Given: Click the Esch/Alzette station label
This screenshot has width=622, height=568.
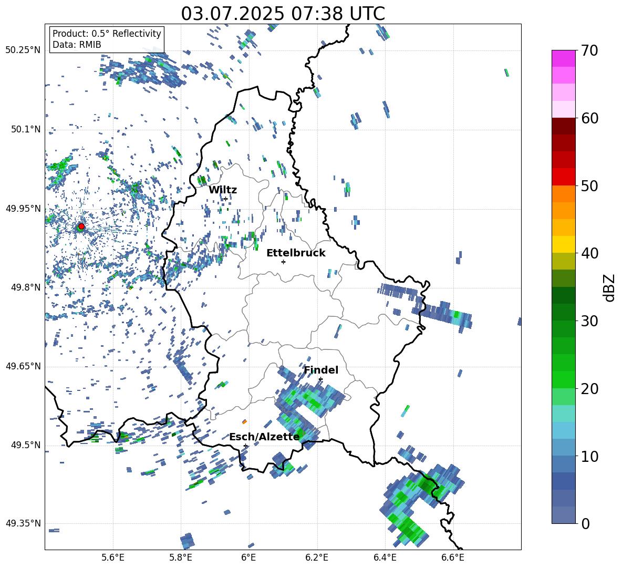Looking at the screenshot, I should point(264,437).
